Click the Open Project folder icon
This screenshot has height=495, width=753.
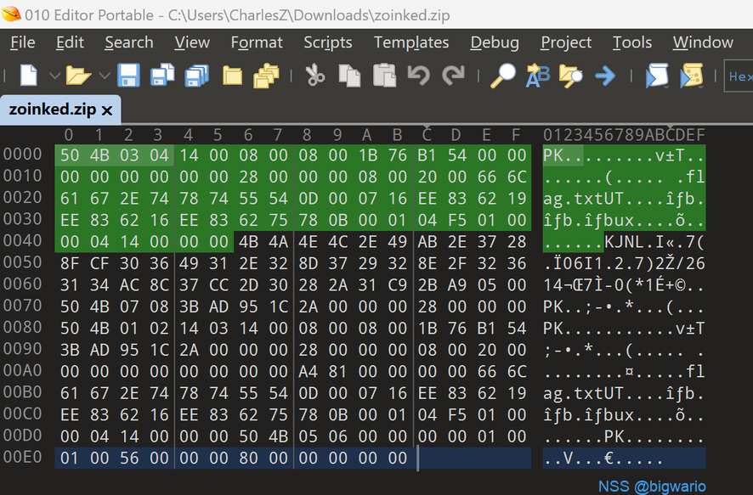[232, 76]
